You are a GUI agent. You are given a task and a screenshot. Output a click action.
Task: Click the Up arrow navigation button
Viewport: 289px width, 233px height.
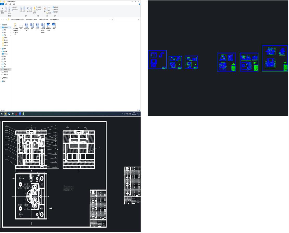point(7,19)
